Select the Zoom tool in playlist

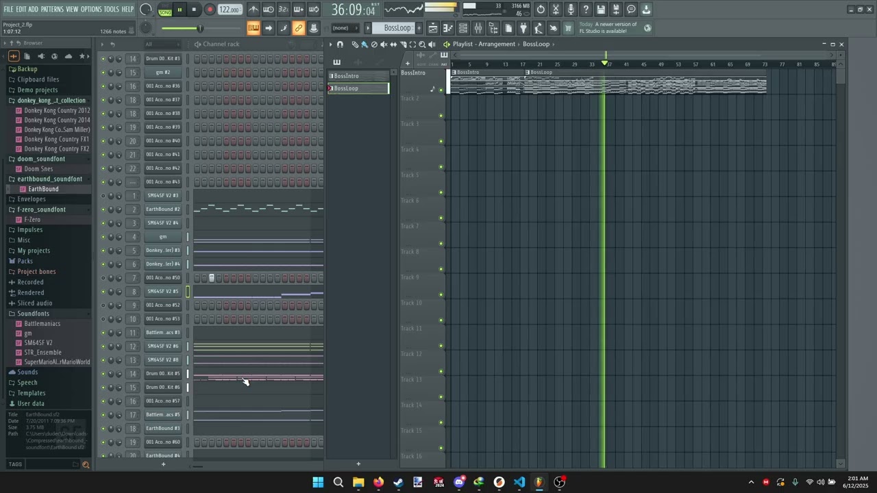(422, 45)
